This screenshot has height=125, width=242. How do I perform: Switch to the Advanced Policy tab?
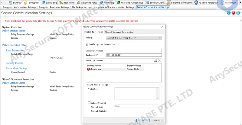pyautogui.click(x=87, y=2)
